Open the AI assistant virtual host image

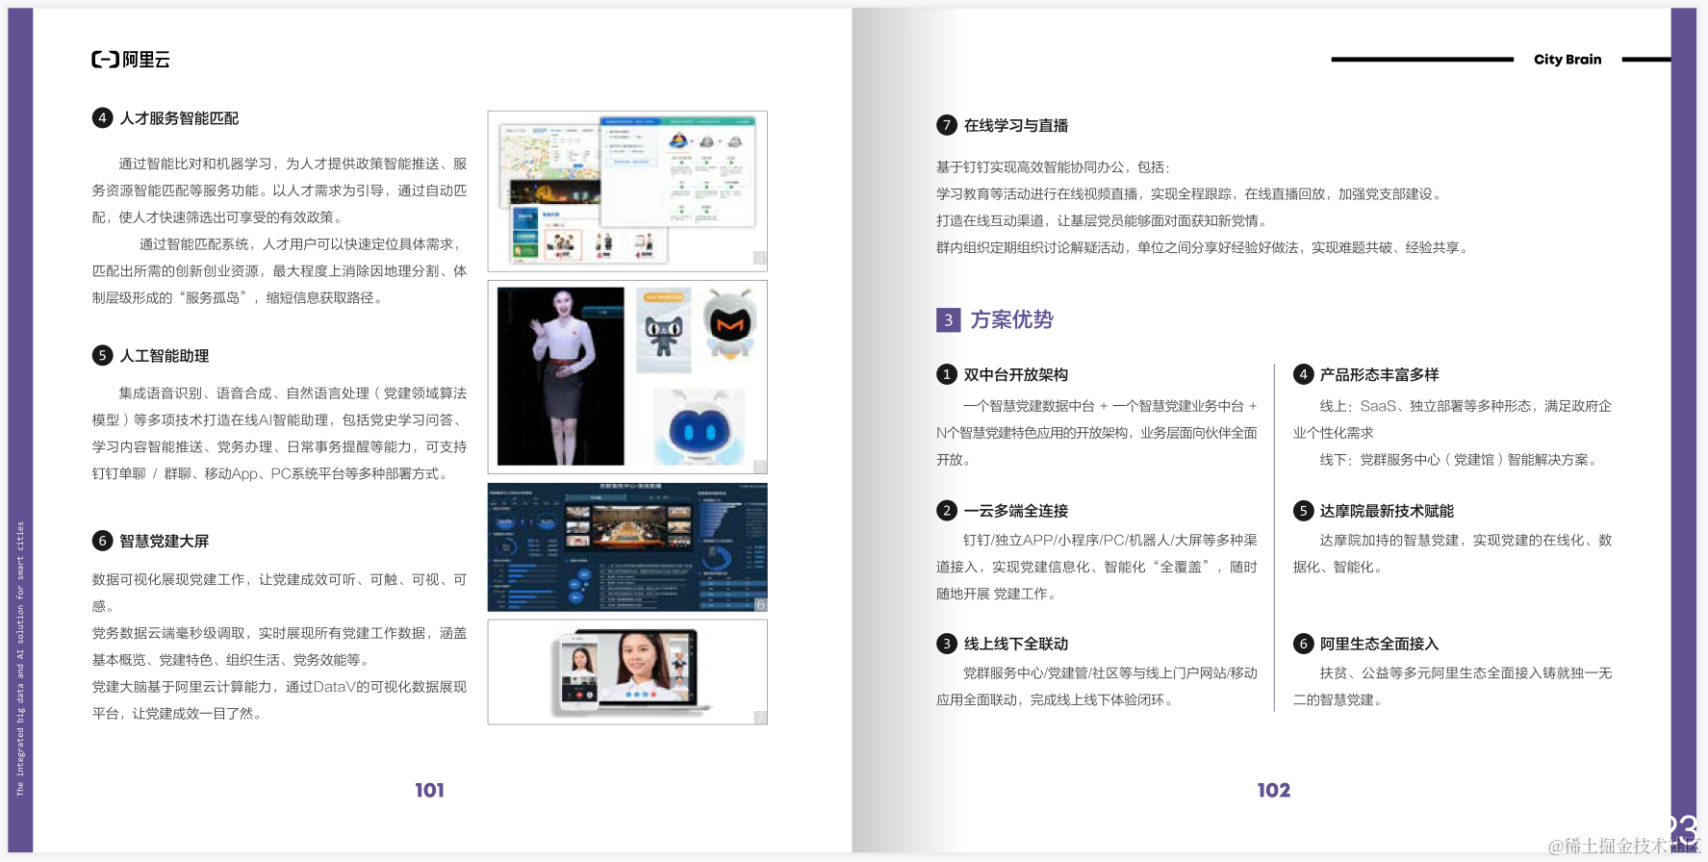tap(561, 376)
